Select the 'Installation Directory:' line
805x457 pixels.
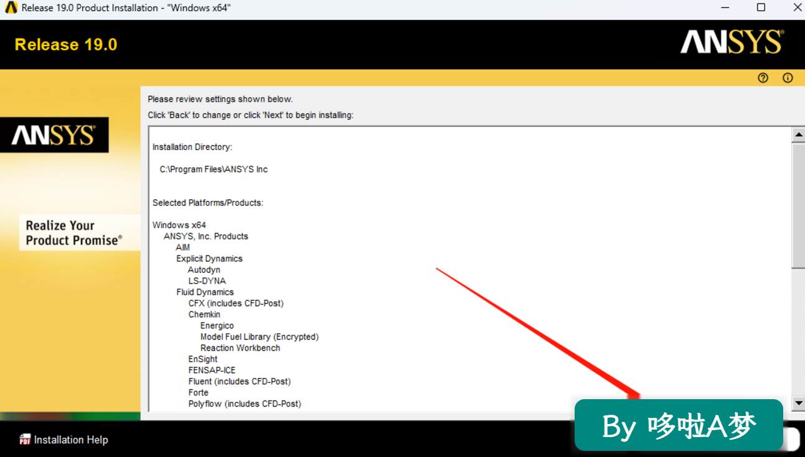pos(192,147)
